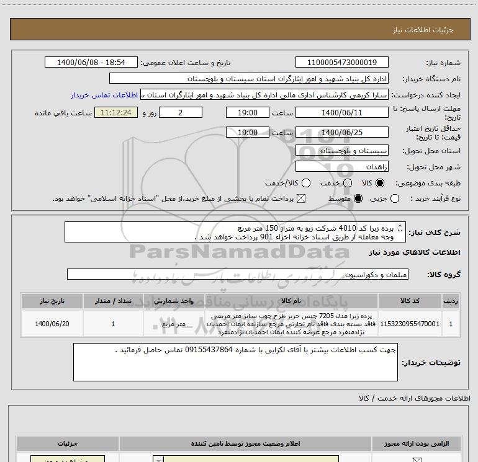Screen dimensions: 478x462
Task: Toggle the mandatory license checkbox in permits table
Action: pos(417,460)
